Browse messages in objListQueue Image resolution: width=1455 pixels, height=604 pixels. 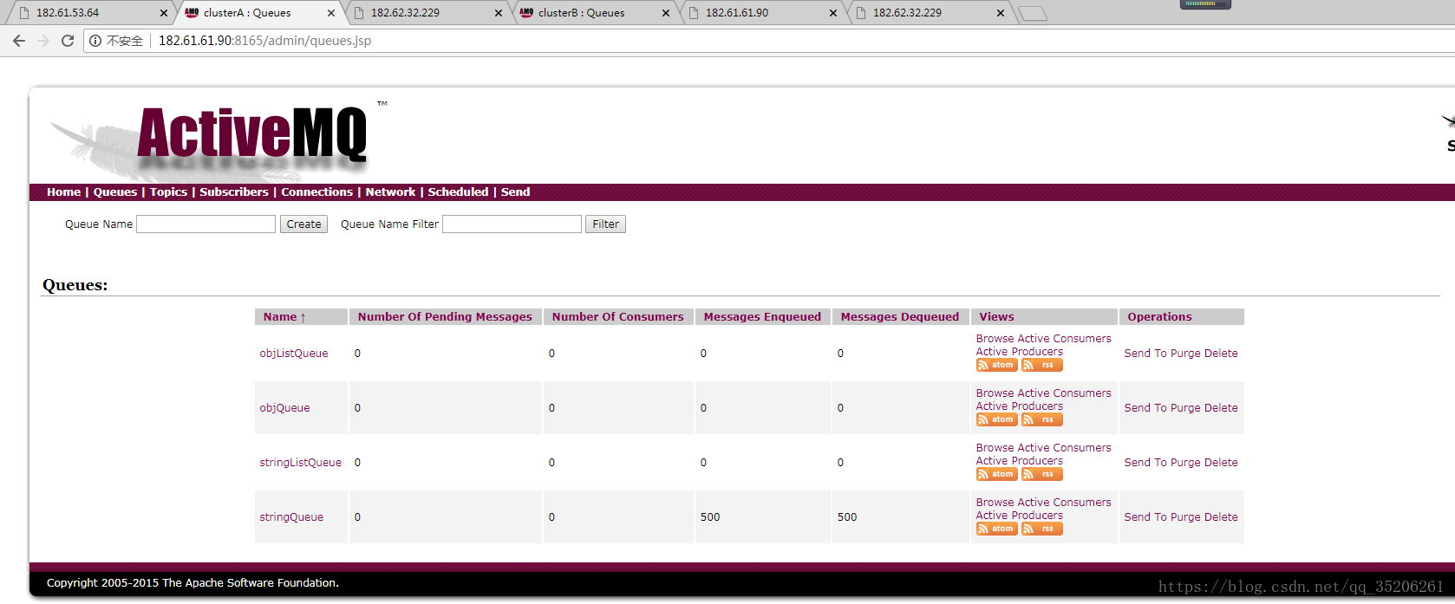point(995,339)
